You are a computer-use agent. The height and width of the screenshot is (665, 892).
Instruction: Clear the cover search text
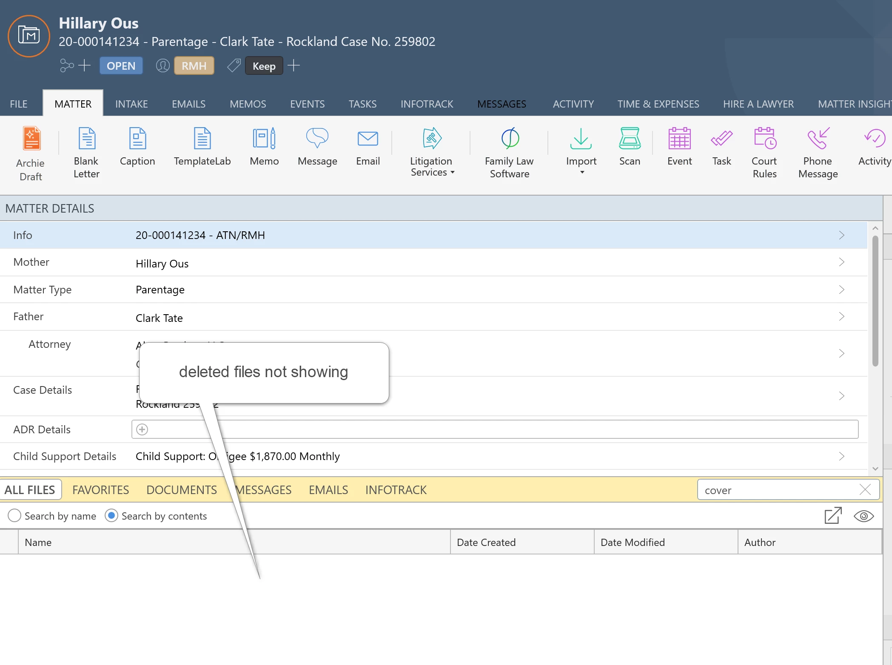click(865, 490)
